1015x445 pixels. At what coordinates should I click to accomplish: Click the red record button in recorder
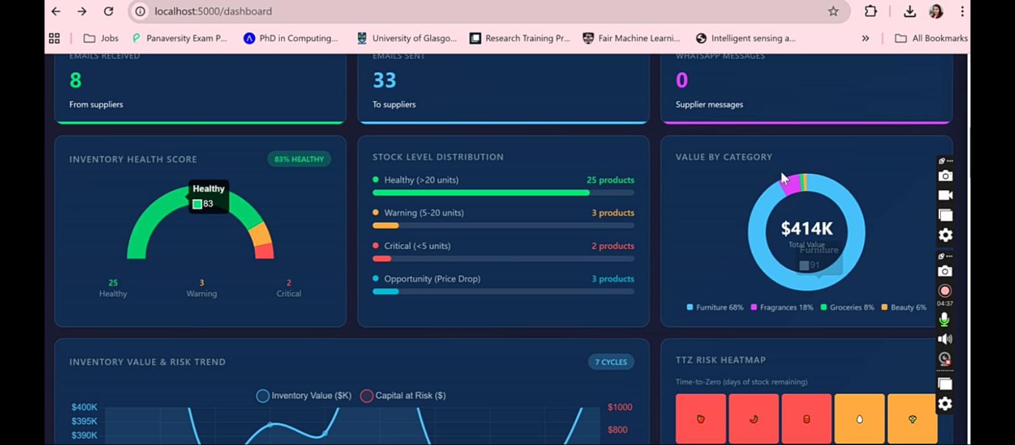click(x=945, y=291)
